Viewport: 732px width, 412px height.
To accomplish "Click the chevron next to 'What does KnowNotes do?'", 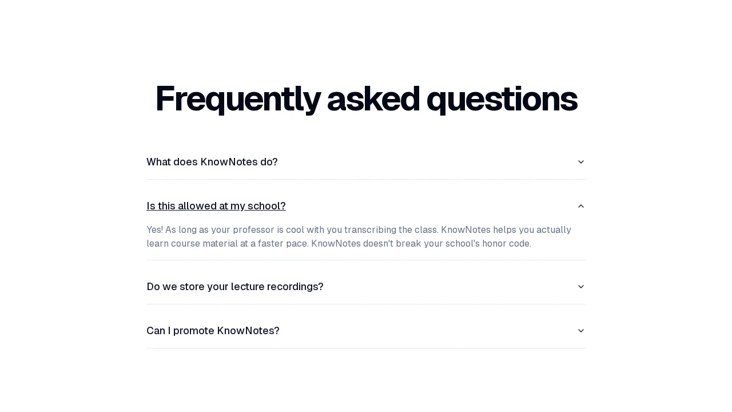I will [581, 162].
